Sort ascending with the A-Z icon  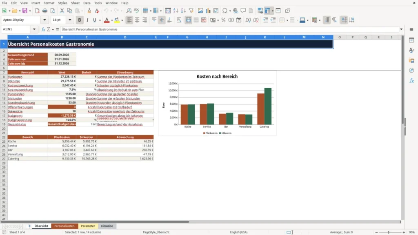pos(176,11)
